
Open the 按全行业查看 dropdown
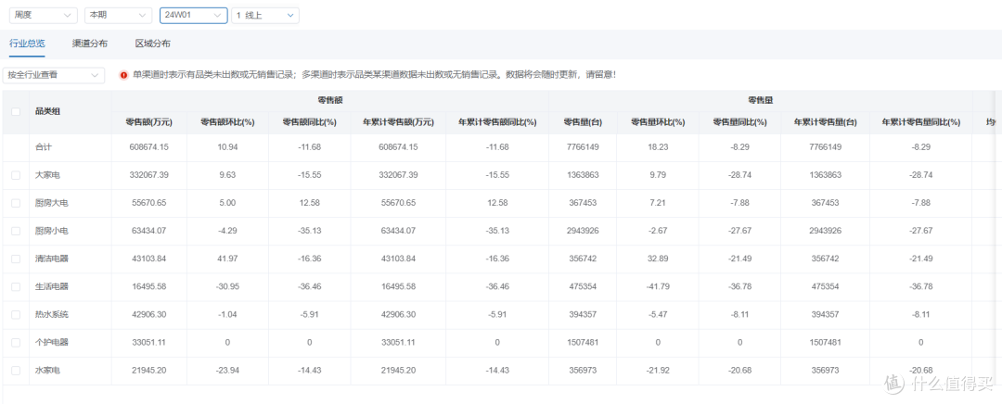[54, 75]
